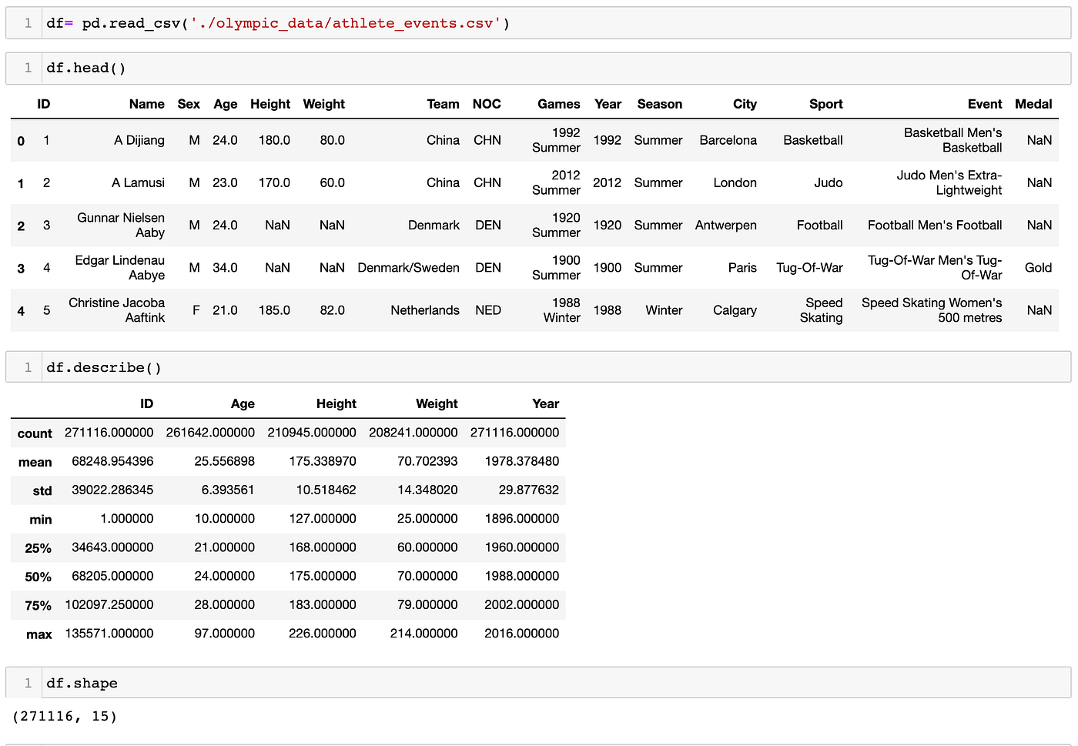Click the '2012 Summer' games cell

[556, 182]
